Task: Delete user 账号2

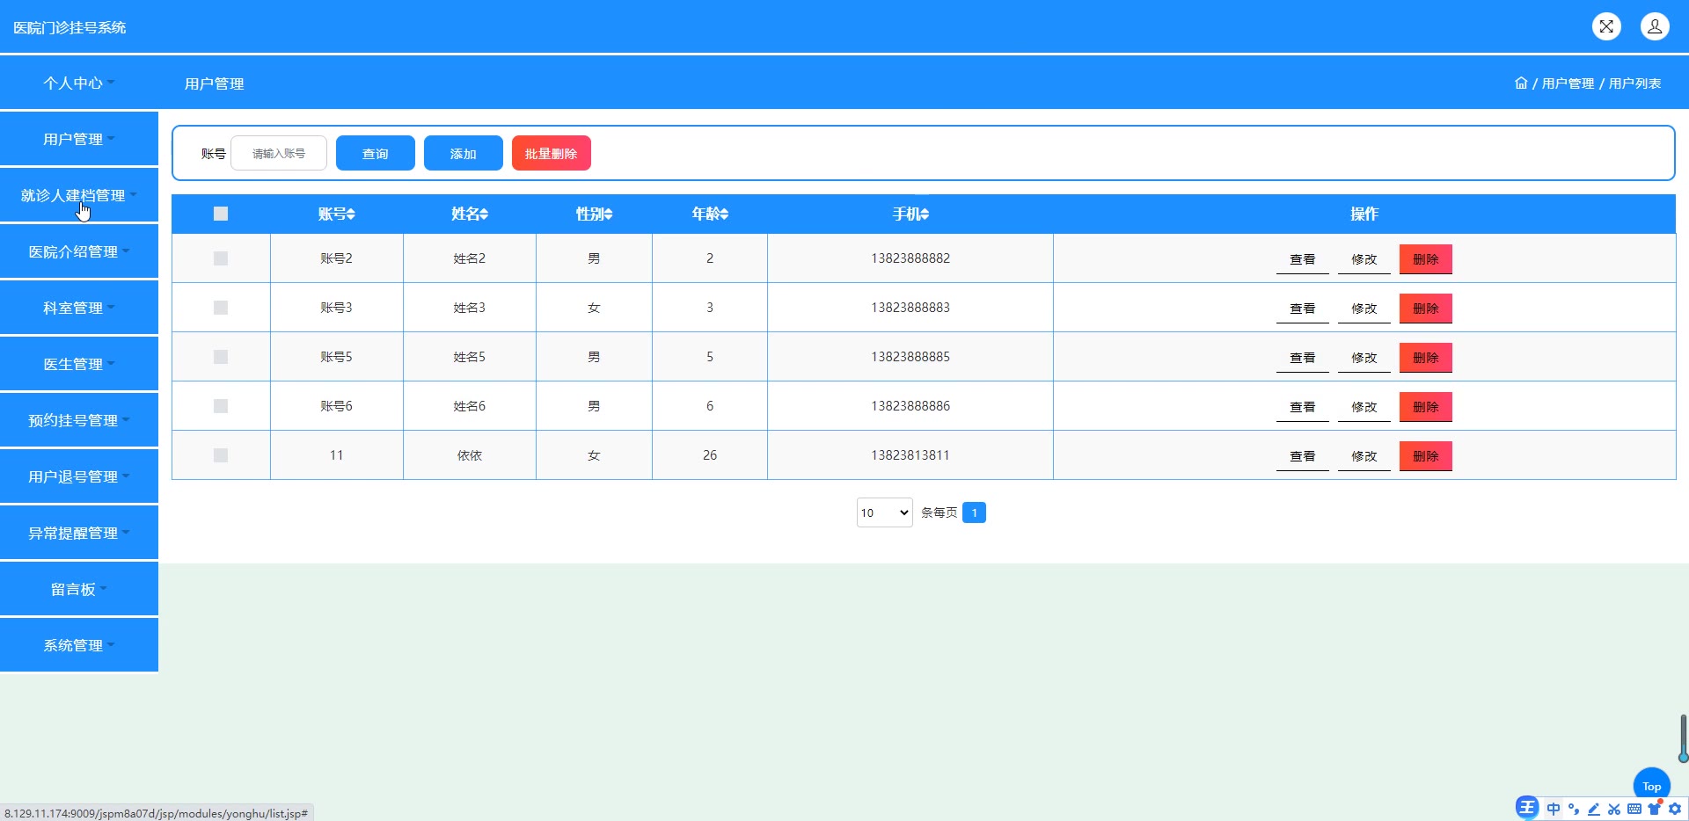Action: pos(1426,259)
